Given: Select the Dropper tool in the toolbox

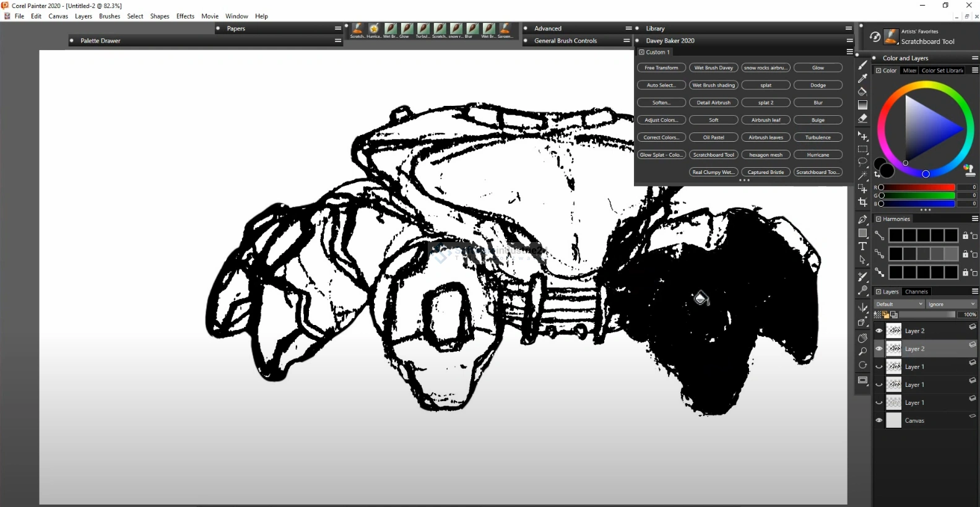Looking at the screenshot, I should pos(862,79).
